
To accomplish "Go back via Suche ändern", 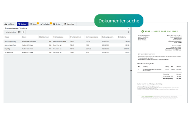I will pos(11,32).
